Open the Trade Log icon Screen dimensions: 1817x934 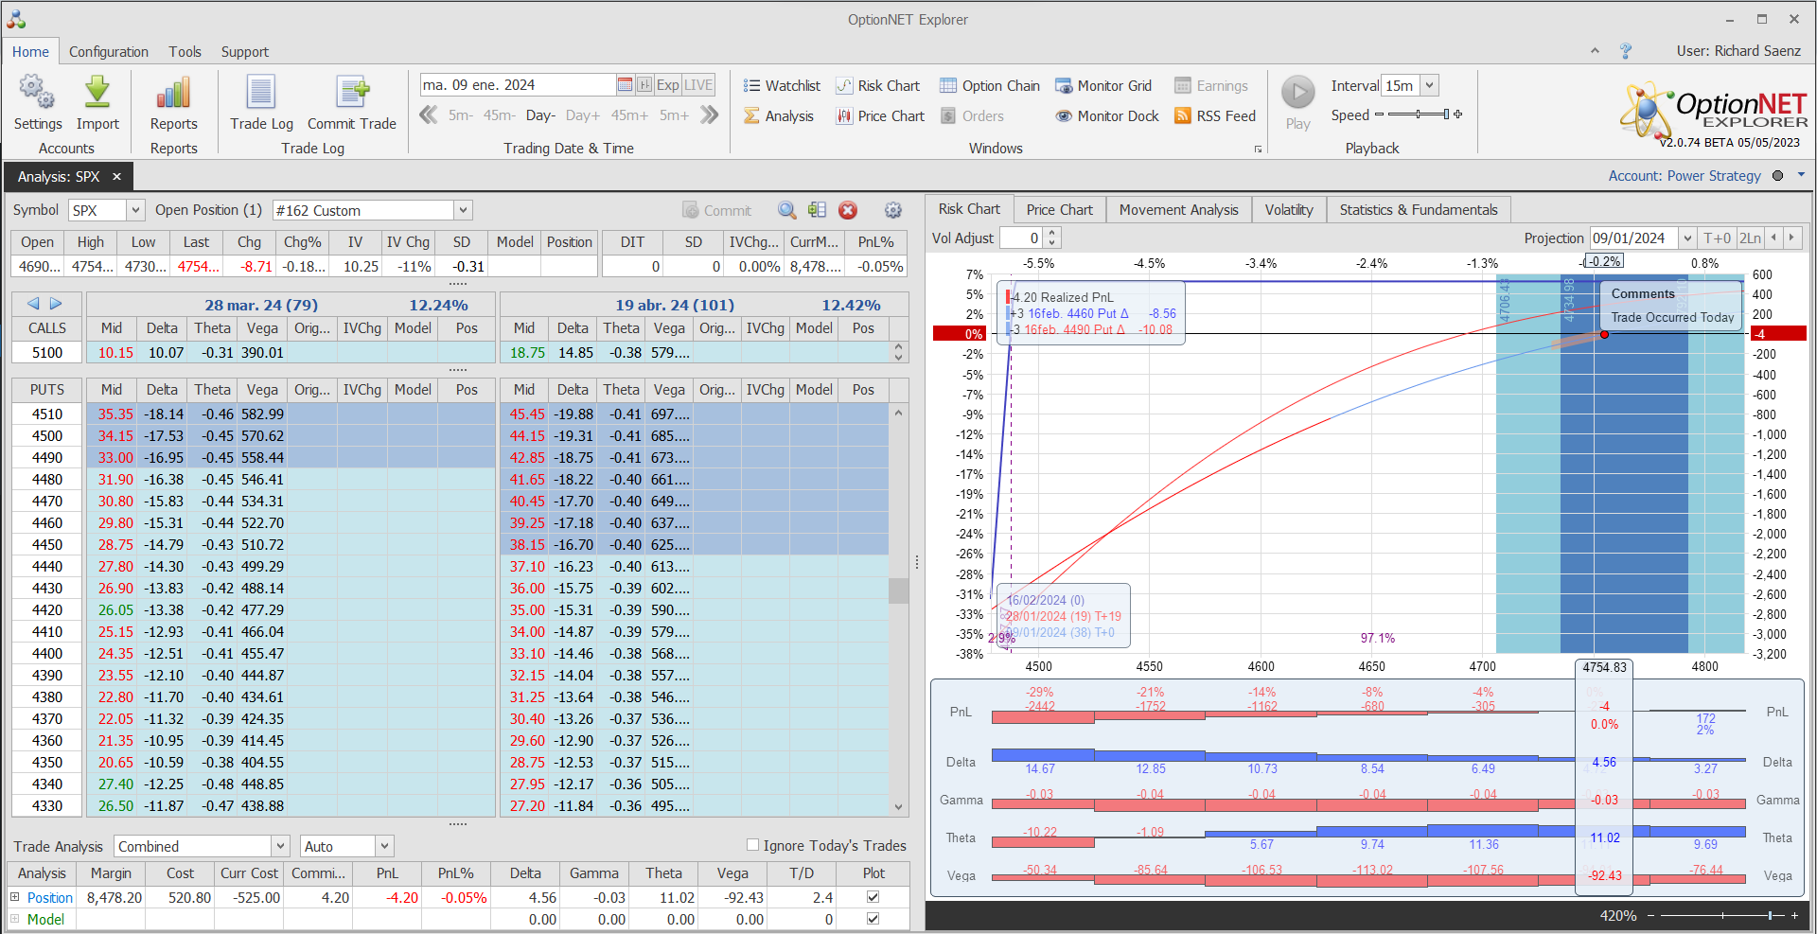(x=261, y=94)
